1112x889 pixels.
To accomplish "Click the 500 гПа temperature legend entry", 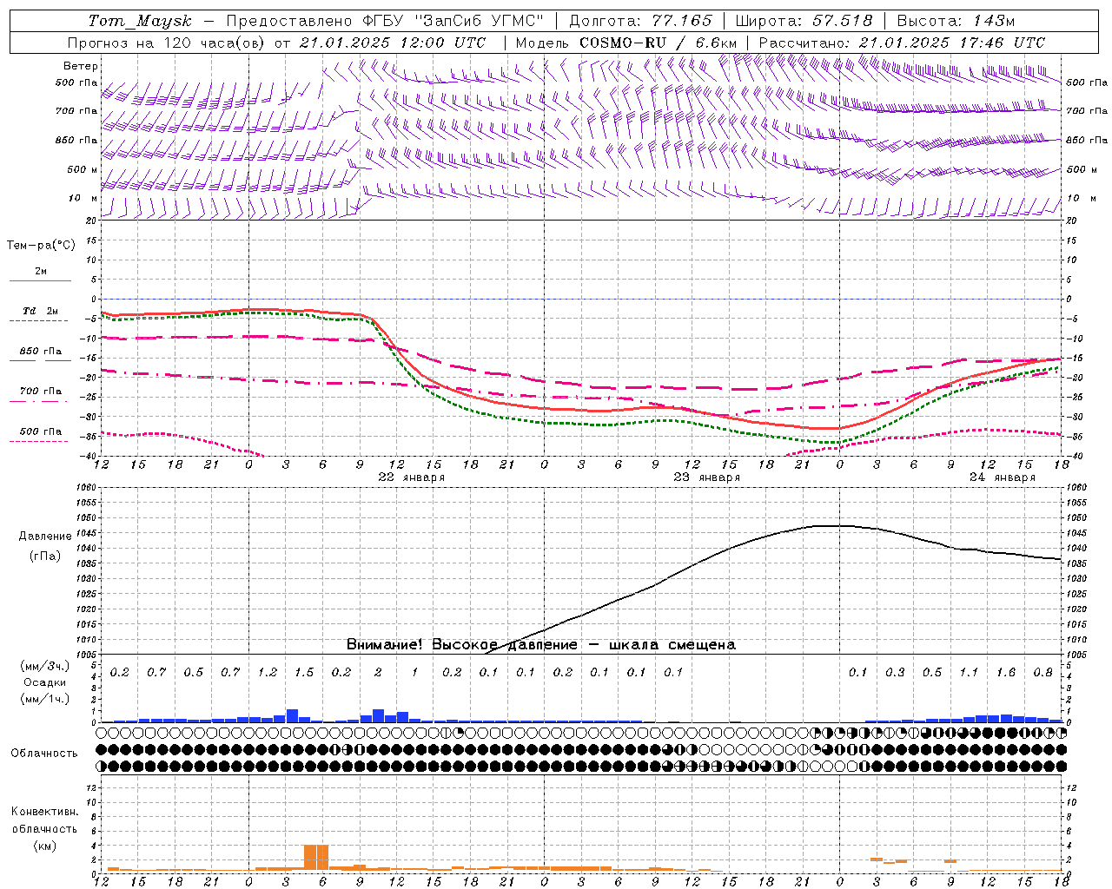I will (x=40, y=433).
